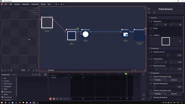Screen dimensions: 185x104
Task: Open the Edit menu
Action: [11, 4]
